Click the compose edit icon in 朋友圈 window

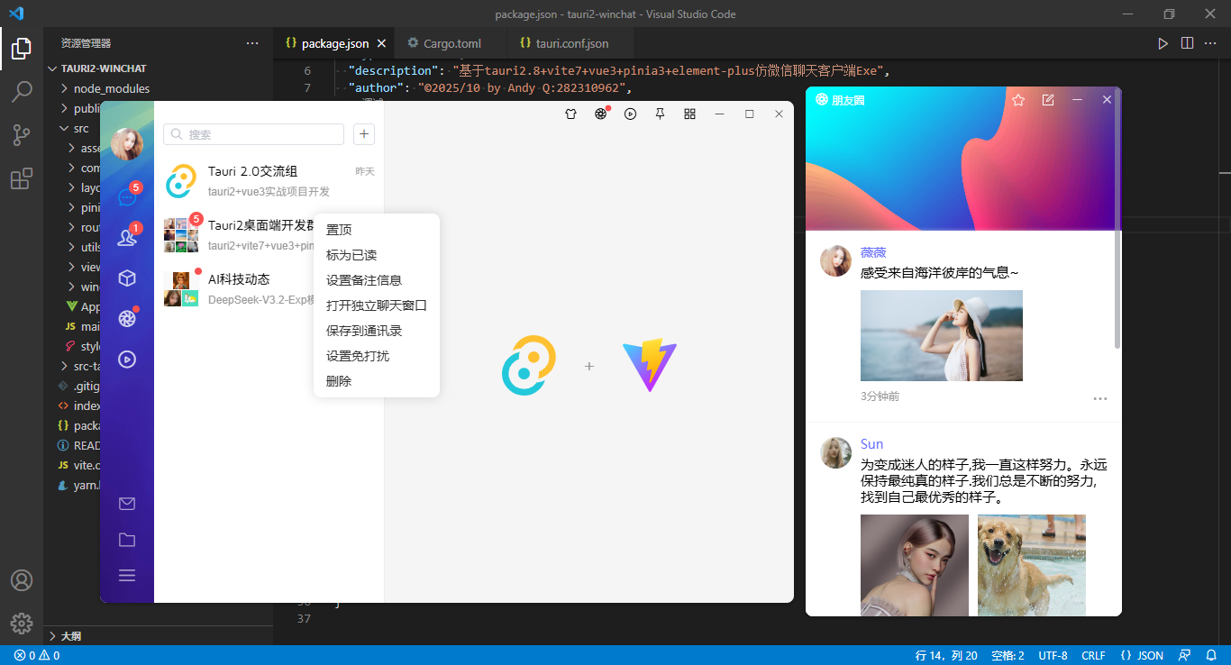tap(1048, 100)
